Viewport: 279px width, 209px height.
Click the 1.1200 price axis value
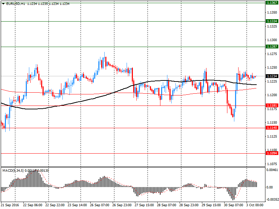pyautogui.click(x=272, y=95)
